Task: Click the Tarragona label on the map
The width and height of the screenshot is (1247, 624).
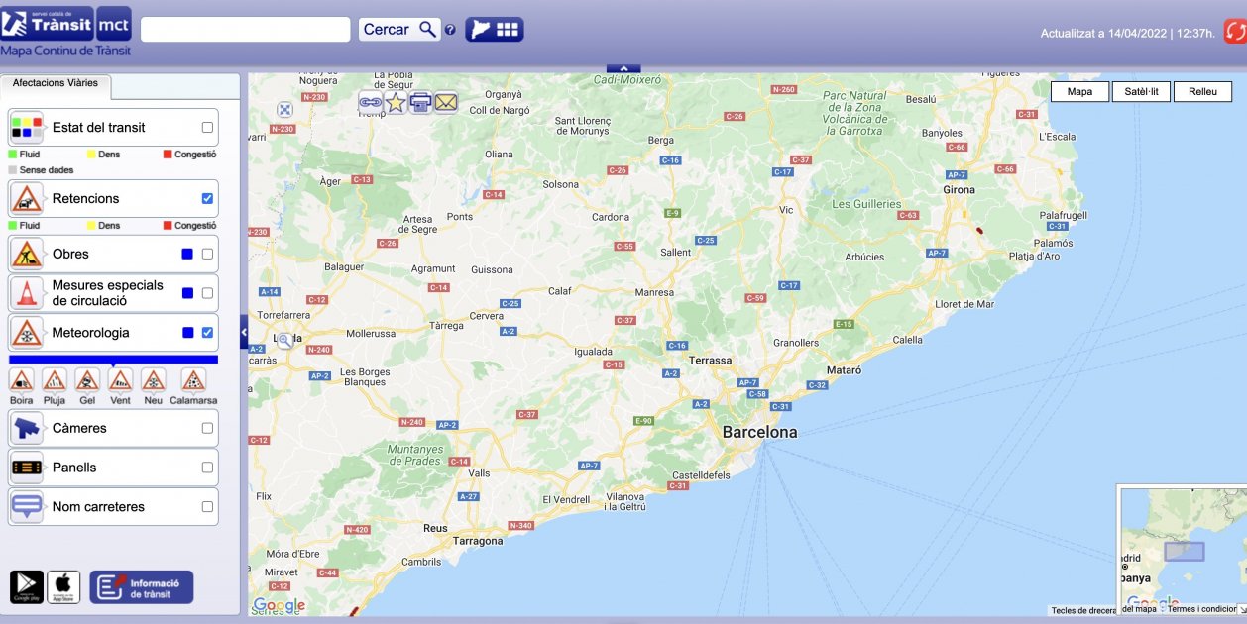Action: click(479, 541)
